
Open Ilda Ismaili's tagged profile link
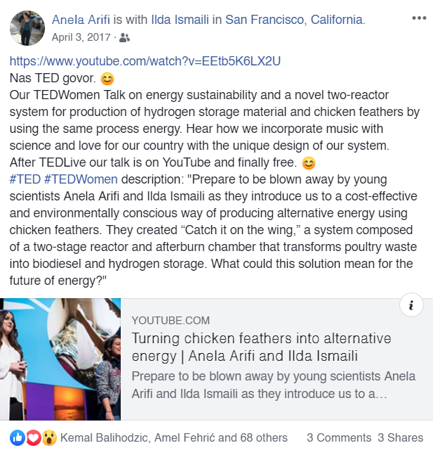pos(180,20)
